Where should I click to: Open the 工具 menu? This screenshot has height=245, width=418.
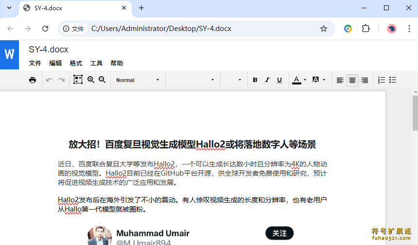point(96,63)
